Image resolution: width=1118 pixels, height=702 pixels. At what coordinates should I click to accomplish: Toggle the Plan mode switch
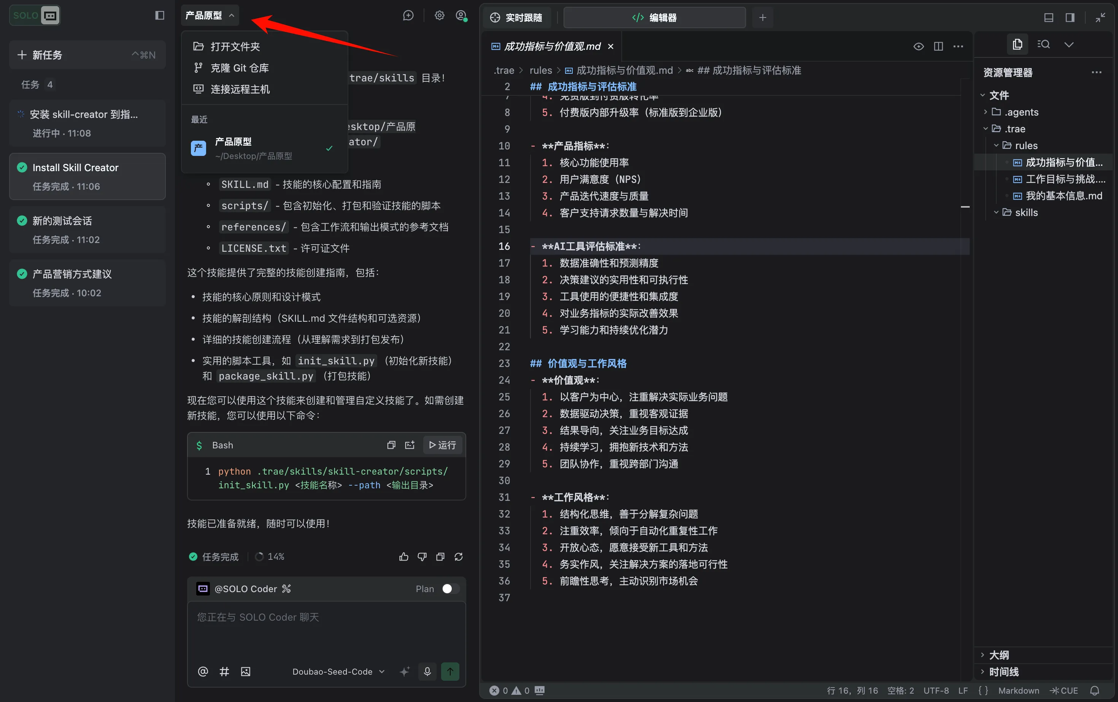pos(450,589)
